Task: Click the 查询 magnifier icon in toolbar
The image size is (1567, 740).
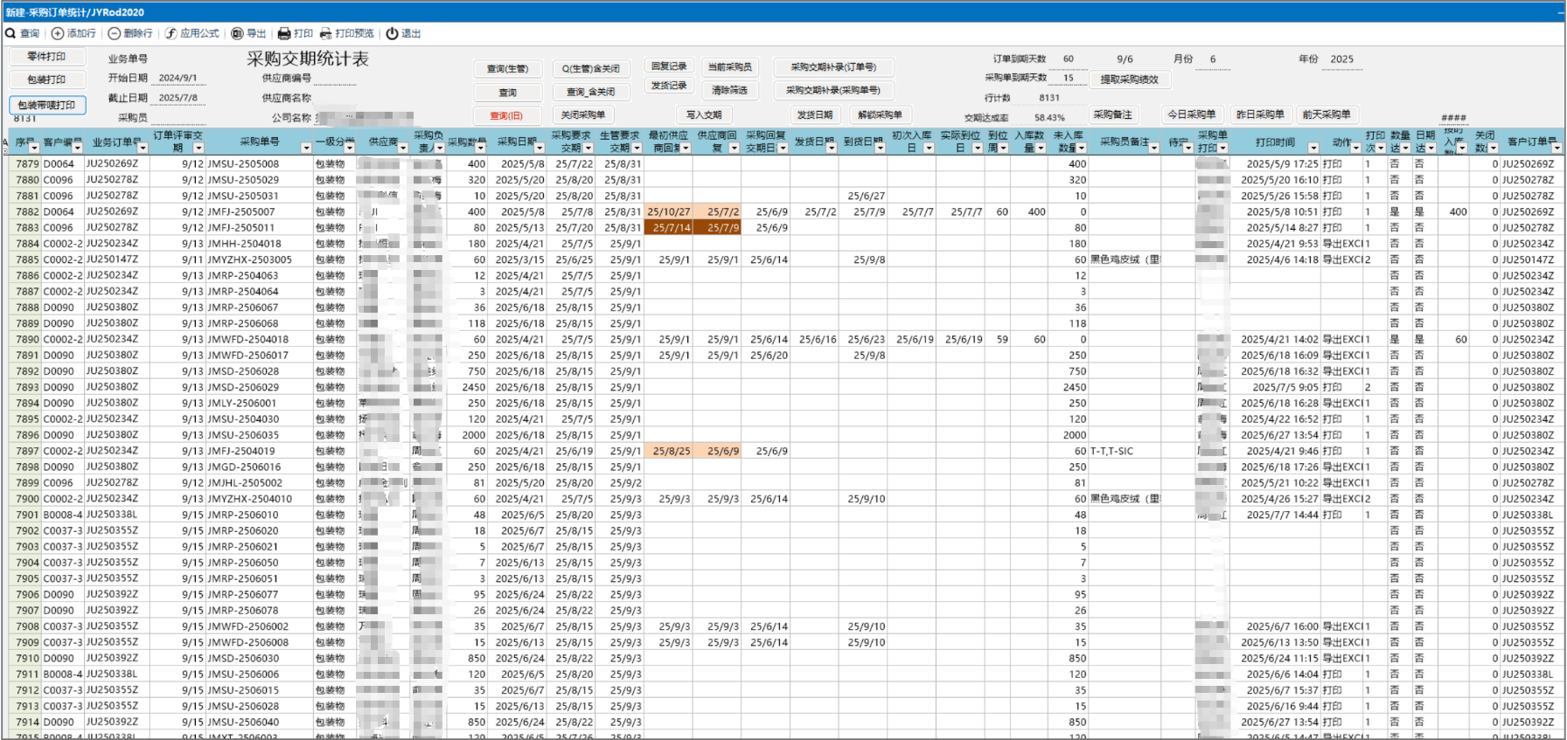Action: 10,33
